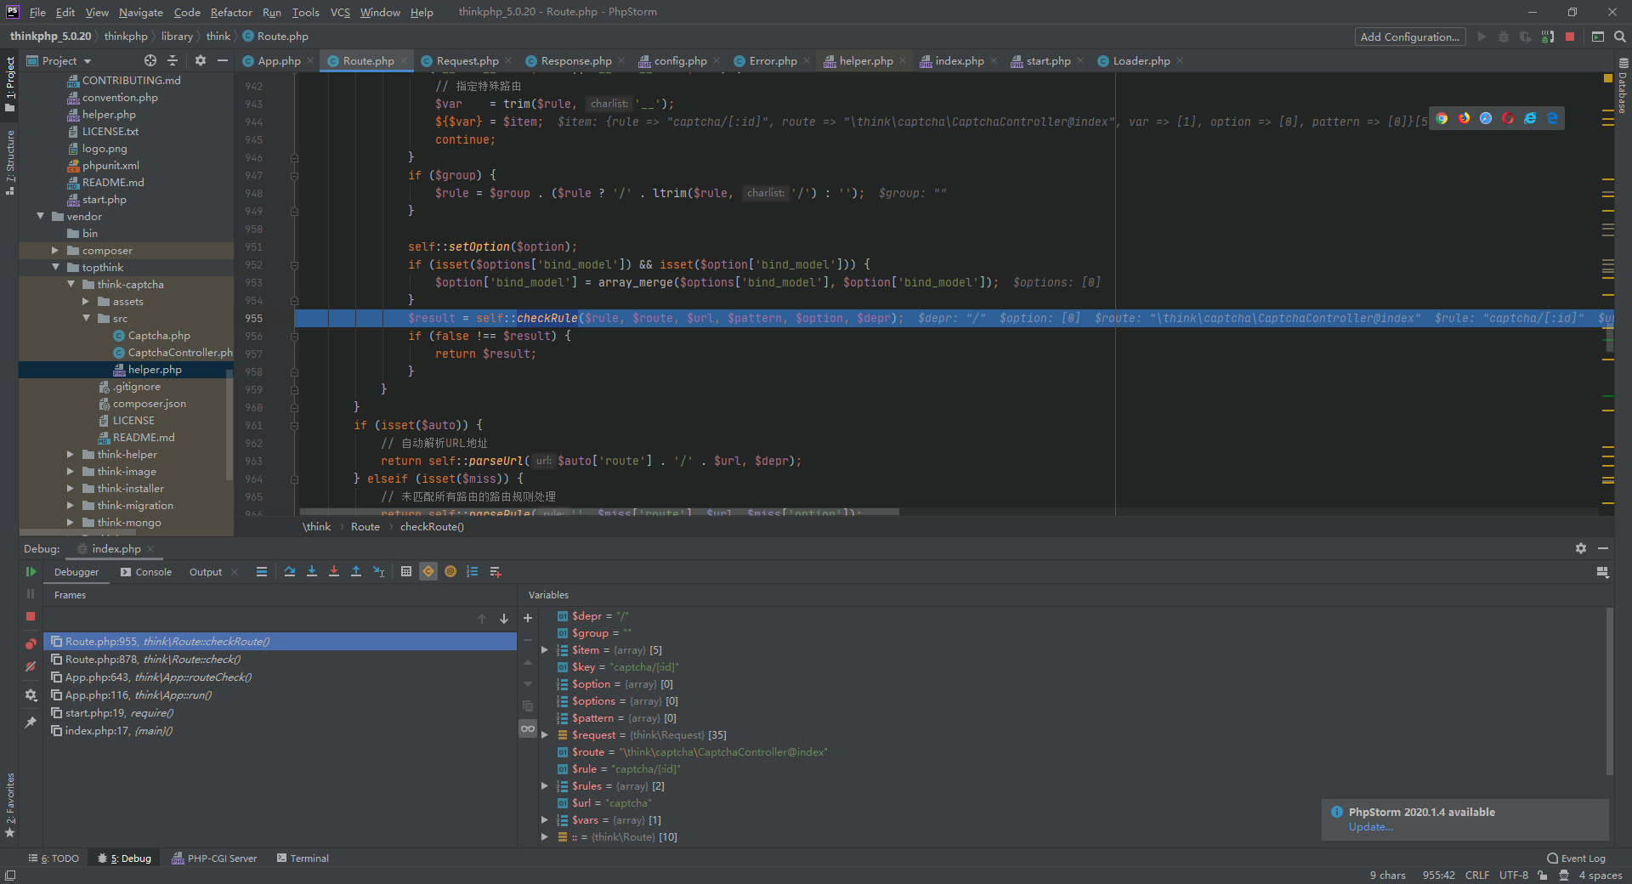
Task: Toggle show watches glasses icon
Action: click(528, 728)
